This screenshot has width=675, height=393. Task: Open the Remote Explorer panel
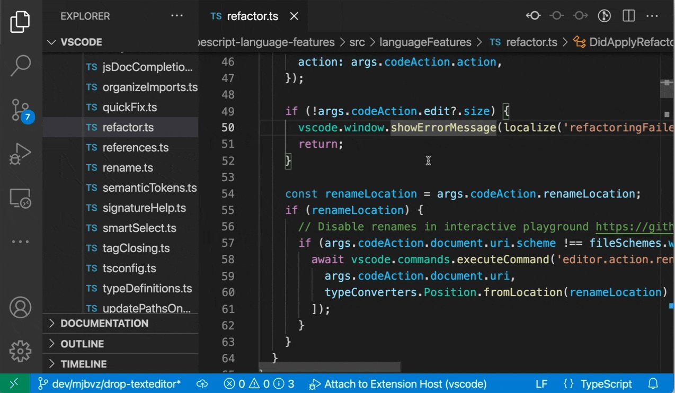(x=20, y=197)
